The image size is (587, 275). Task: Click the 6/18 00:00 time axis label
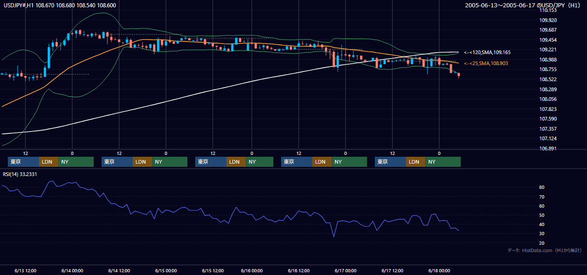coord(439,270)
